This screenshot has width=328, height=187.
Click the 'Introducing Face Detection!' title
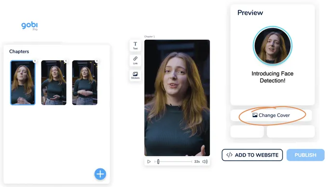(x=273, y=77)
